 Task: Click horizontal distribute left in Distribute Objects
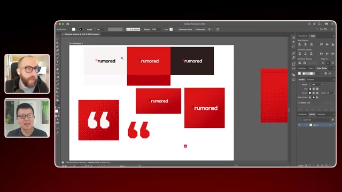click(321, 53)
